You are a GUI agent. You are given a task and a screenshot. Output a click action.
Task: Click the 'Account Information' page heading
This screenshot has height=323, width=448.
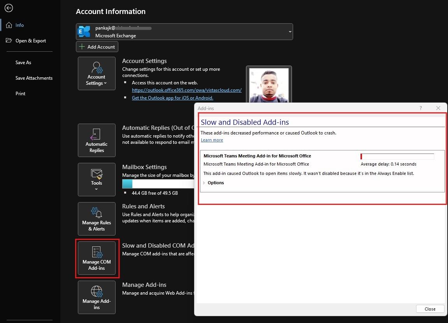point(111,11)
